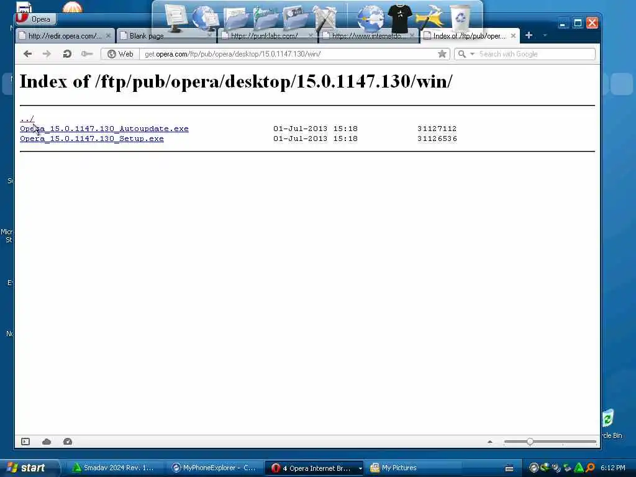The image size is (636, 477).
Task: Switch to MyPhoneExplorer taskbar item
Action: click(214, 468)
